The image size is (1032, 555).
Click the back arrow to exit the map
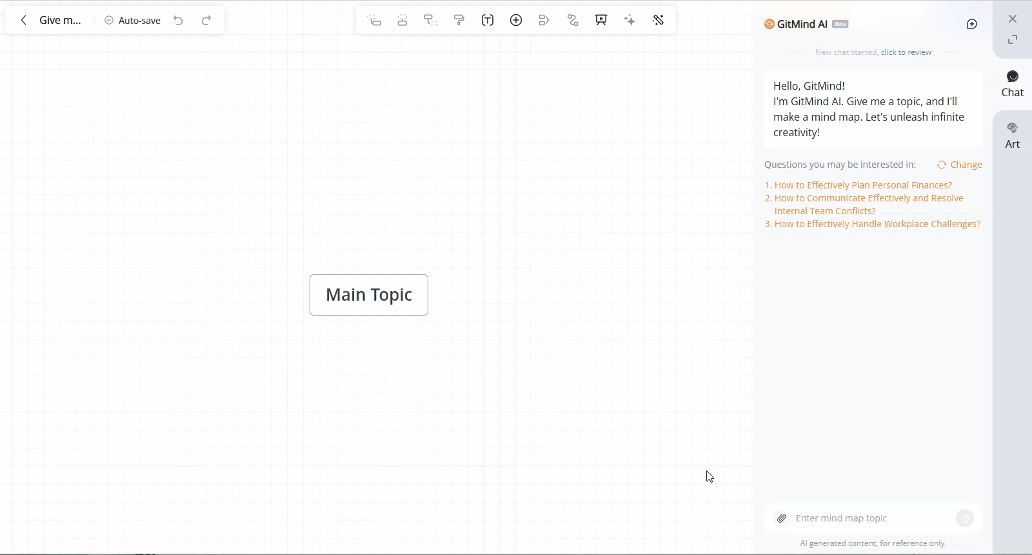pyautogui.click(x=24, y=21)
